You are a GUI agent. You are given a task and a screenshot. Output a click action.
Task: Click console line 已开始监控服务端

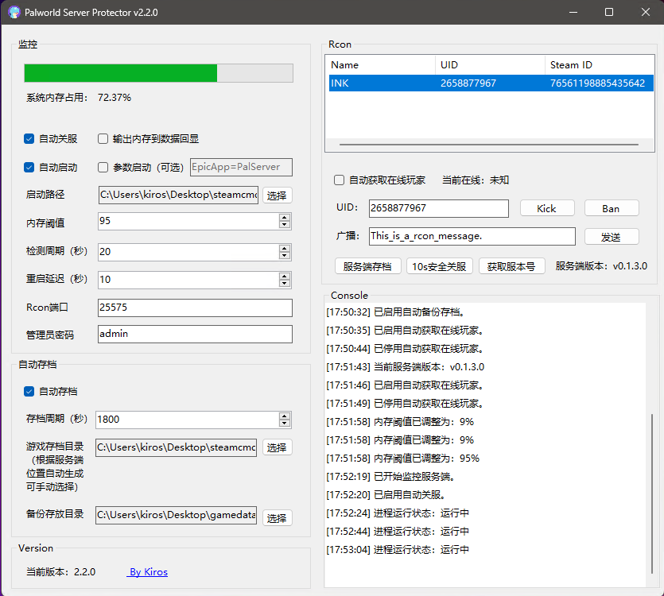pyautogui.click(x=391, y=477)
